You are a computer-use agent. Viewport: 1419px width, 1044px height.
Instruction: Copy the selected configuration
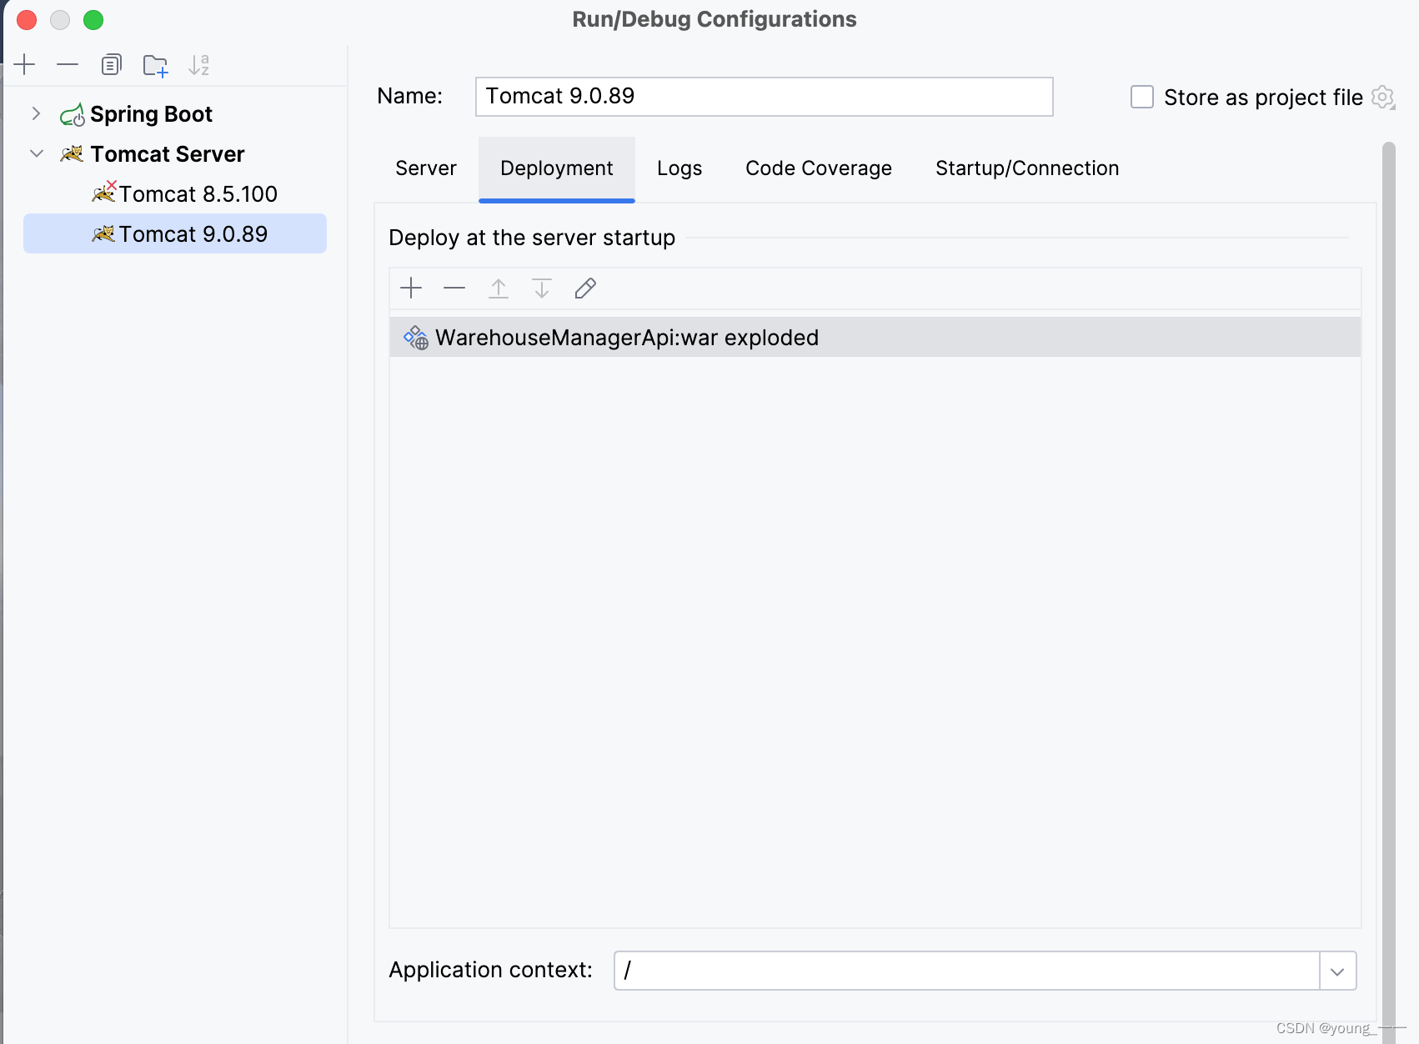coord(111,64)
